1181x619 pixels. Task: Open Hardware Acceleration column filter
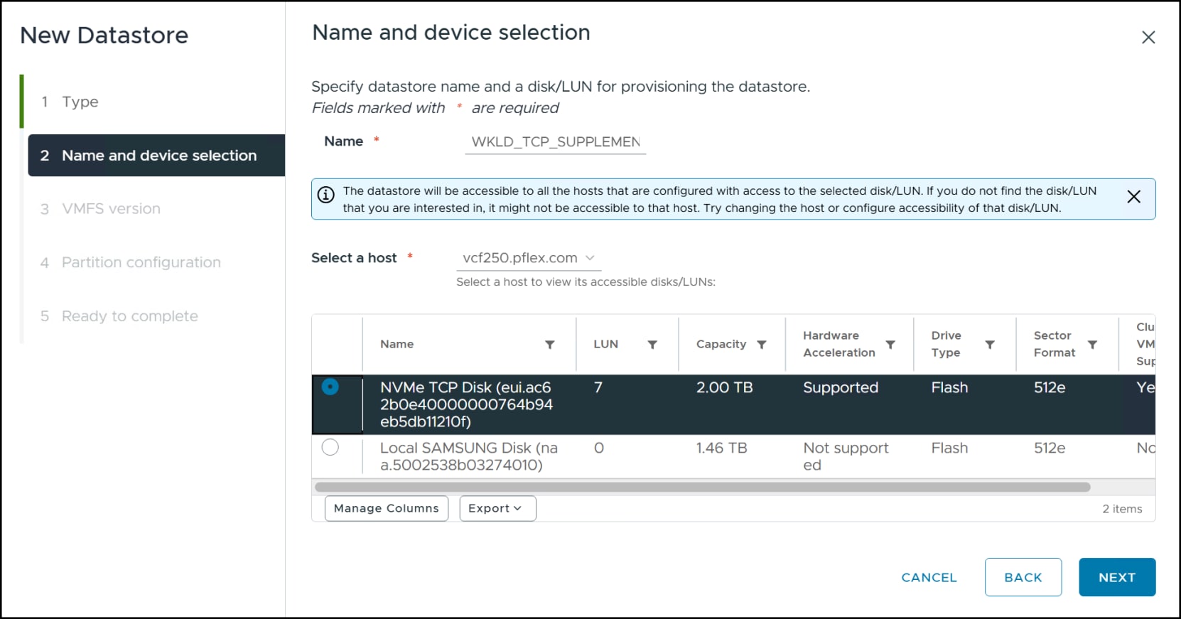[890, 345]
